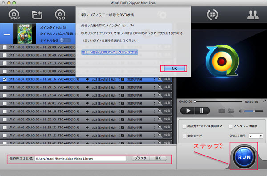The width and height of the screenshot is (267, 176).
Task: Select the タイトル32 00:00:00 - 01:27:13 row
Action: coord(37,63)
